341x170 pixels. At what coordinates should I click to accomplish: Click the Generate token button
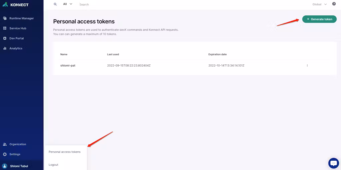tap(319, 19)
